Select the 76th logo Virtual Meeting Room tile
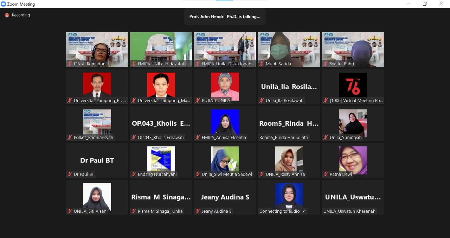This screenshot has width=450, height=238. pos(353,86)
